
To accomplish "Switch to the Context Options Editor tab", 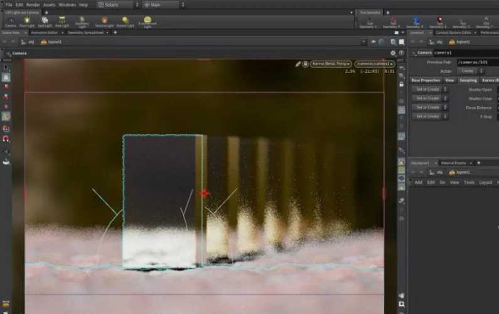I will [453, 33].
